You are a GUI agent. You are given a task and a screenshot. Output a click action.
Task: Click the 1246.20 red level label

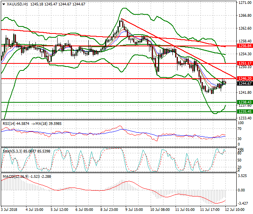click(x=244, y=79)
